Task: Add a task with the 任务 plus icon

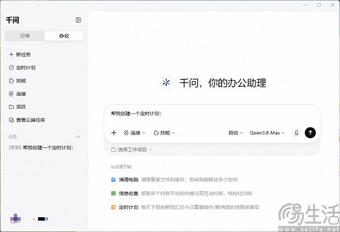Action: (x=78, y=137)
